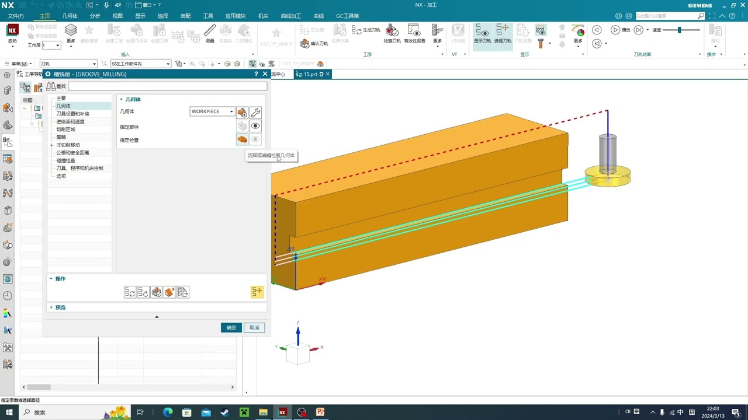
Task: Click Confirm Tool Path (确认刀轨) in ribbon
Action: pyautogui.click(x=314, y=43)
